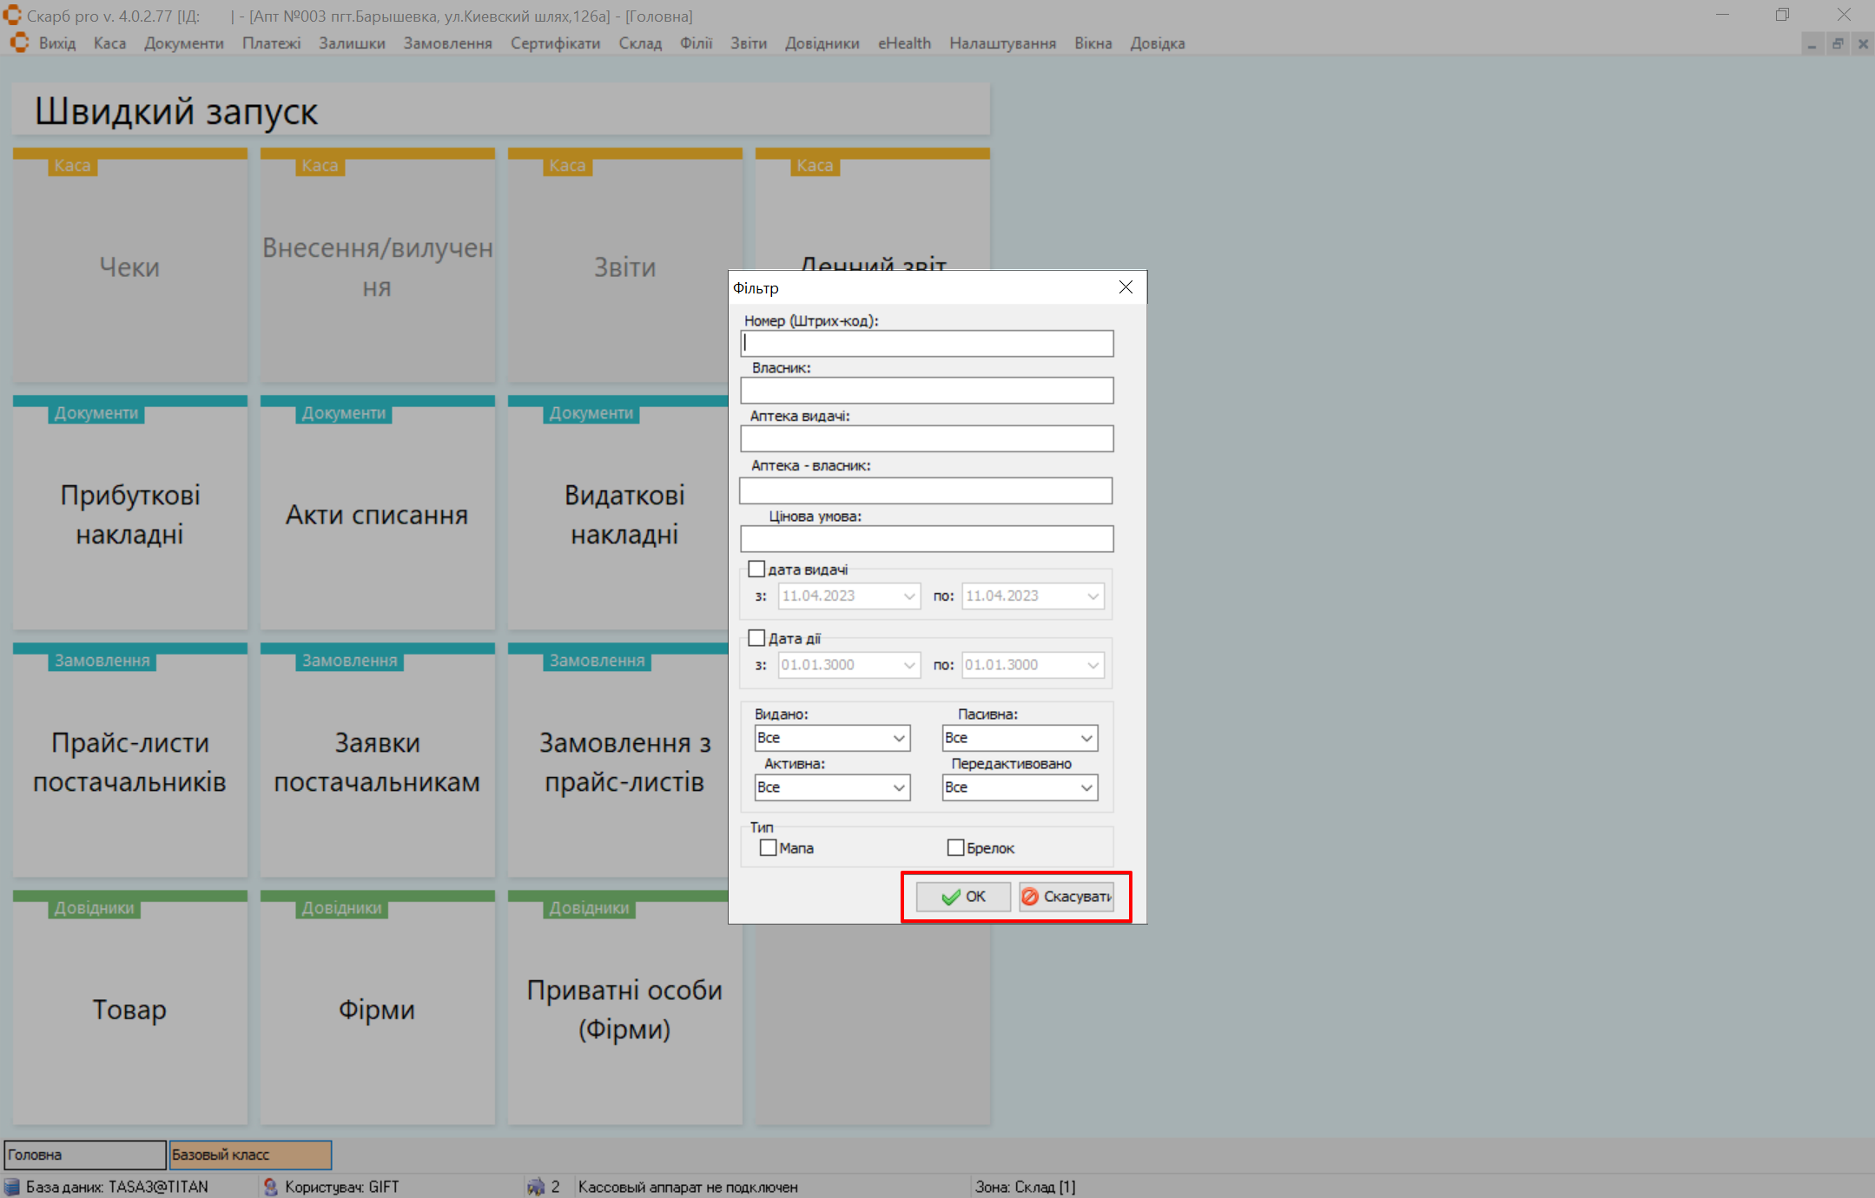Open the eHealth menu

[x=903, y=43]
